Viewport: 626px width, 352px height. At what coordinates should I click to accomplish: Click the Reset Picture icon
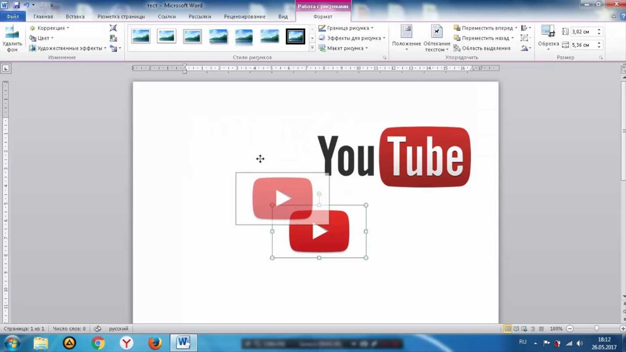pos(114,48)
